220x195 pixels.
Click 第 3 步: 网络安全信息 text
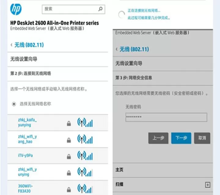coord(134,78)
